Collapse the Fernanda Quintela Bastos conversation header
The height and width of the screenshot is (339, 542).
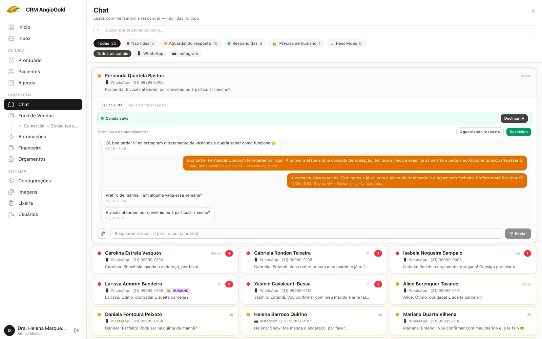(314, 82)
